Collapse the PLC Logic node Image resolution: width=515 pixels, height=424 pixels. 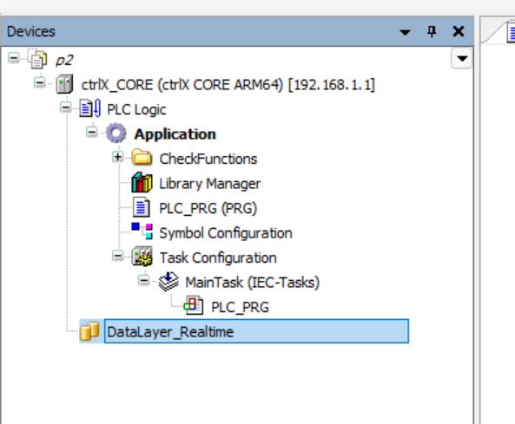[x=66, y=108]
